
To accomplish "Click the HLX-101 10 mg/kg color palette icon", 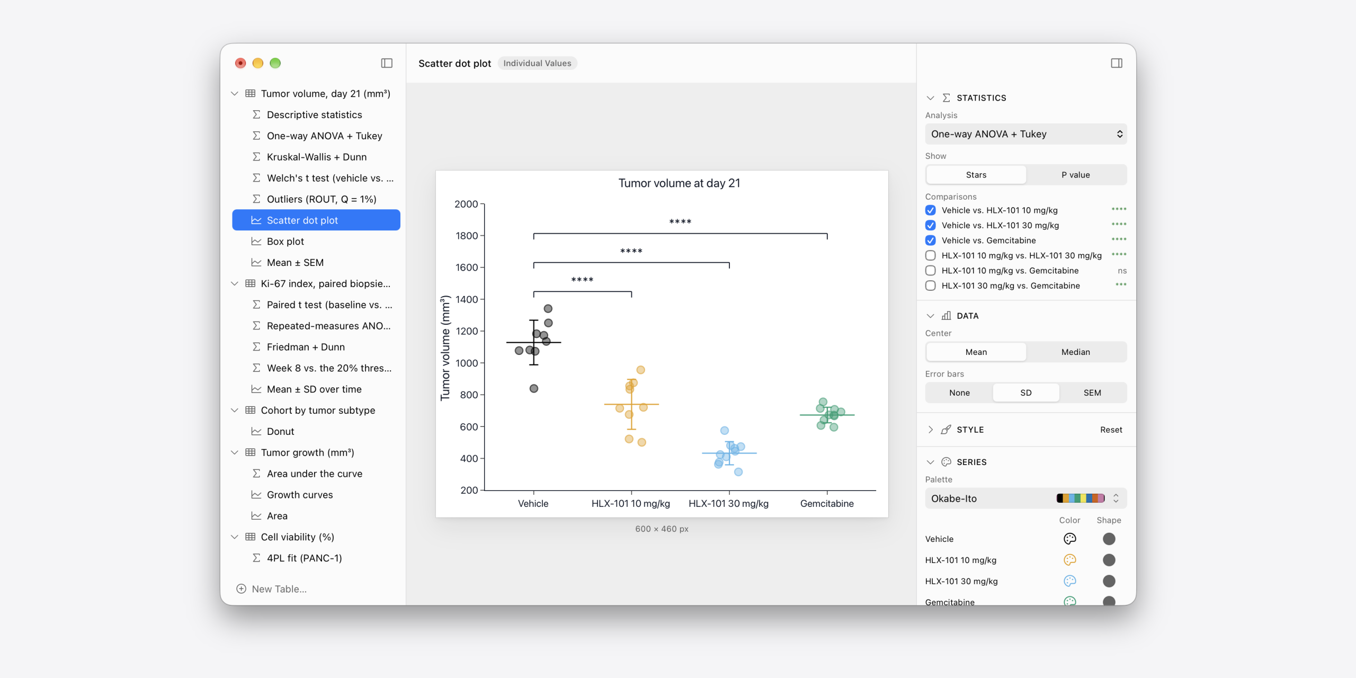I will click(x=1069, y=560).
